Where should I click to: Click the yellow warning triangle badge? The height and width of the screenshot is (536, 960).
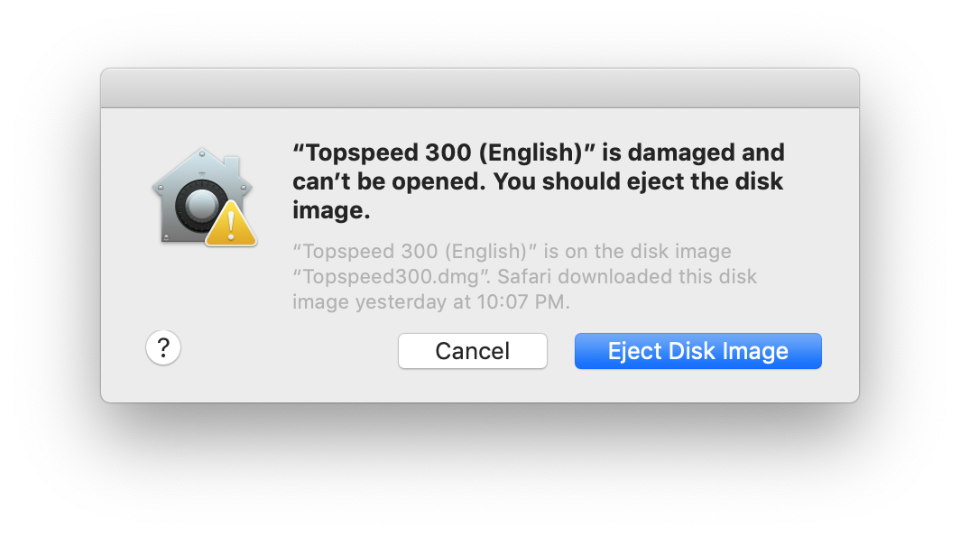click(231, 224)
